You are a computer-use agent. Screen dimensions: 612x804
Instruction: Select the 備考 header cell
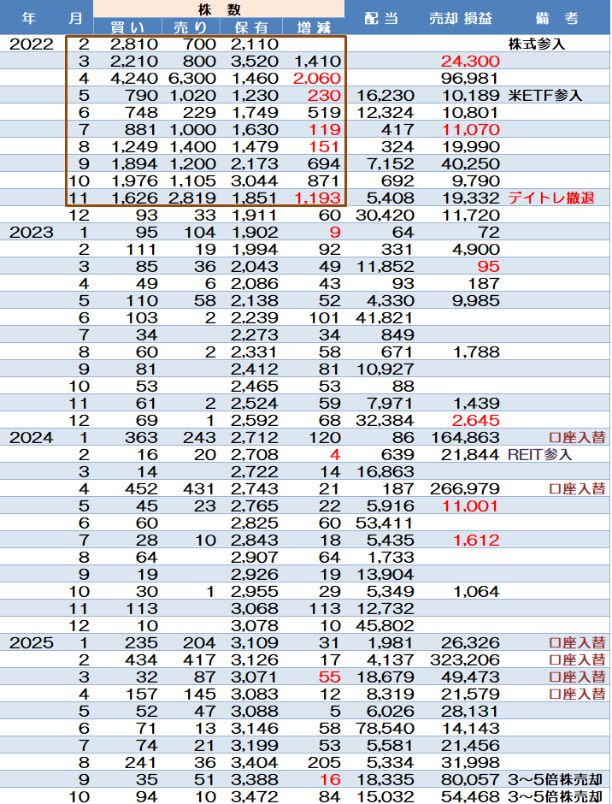tap(556, 19)
